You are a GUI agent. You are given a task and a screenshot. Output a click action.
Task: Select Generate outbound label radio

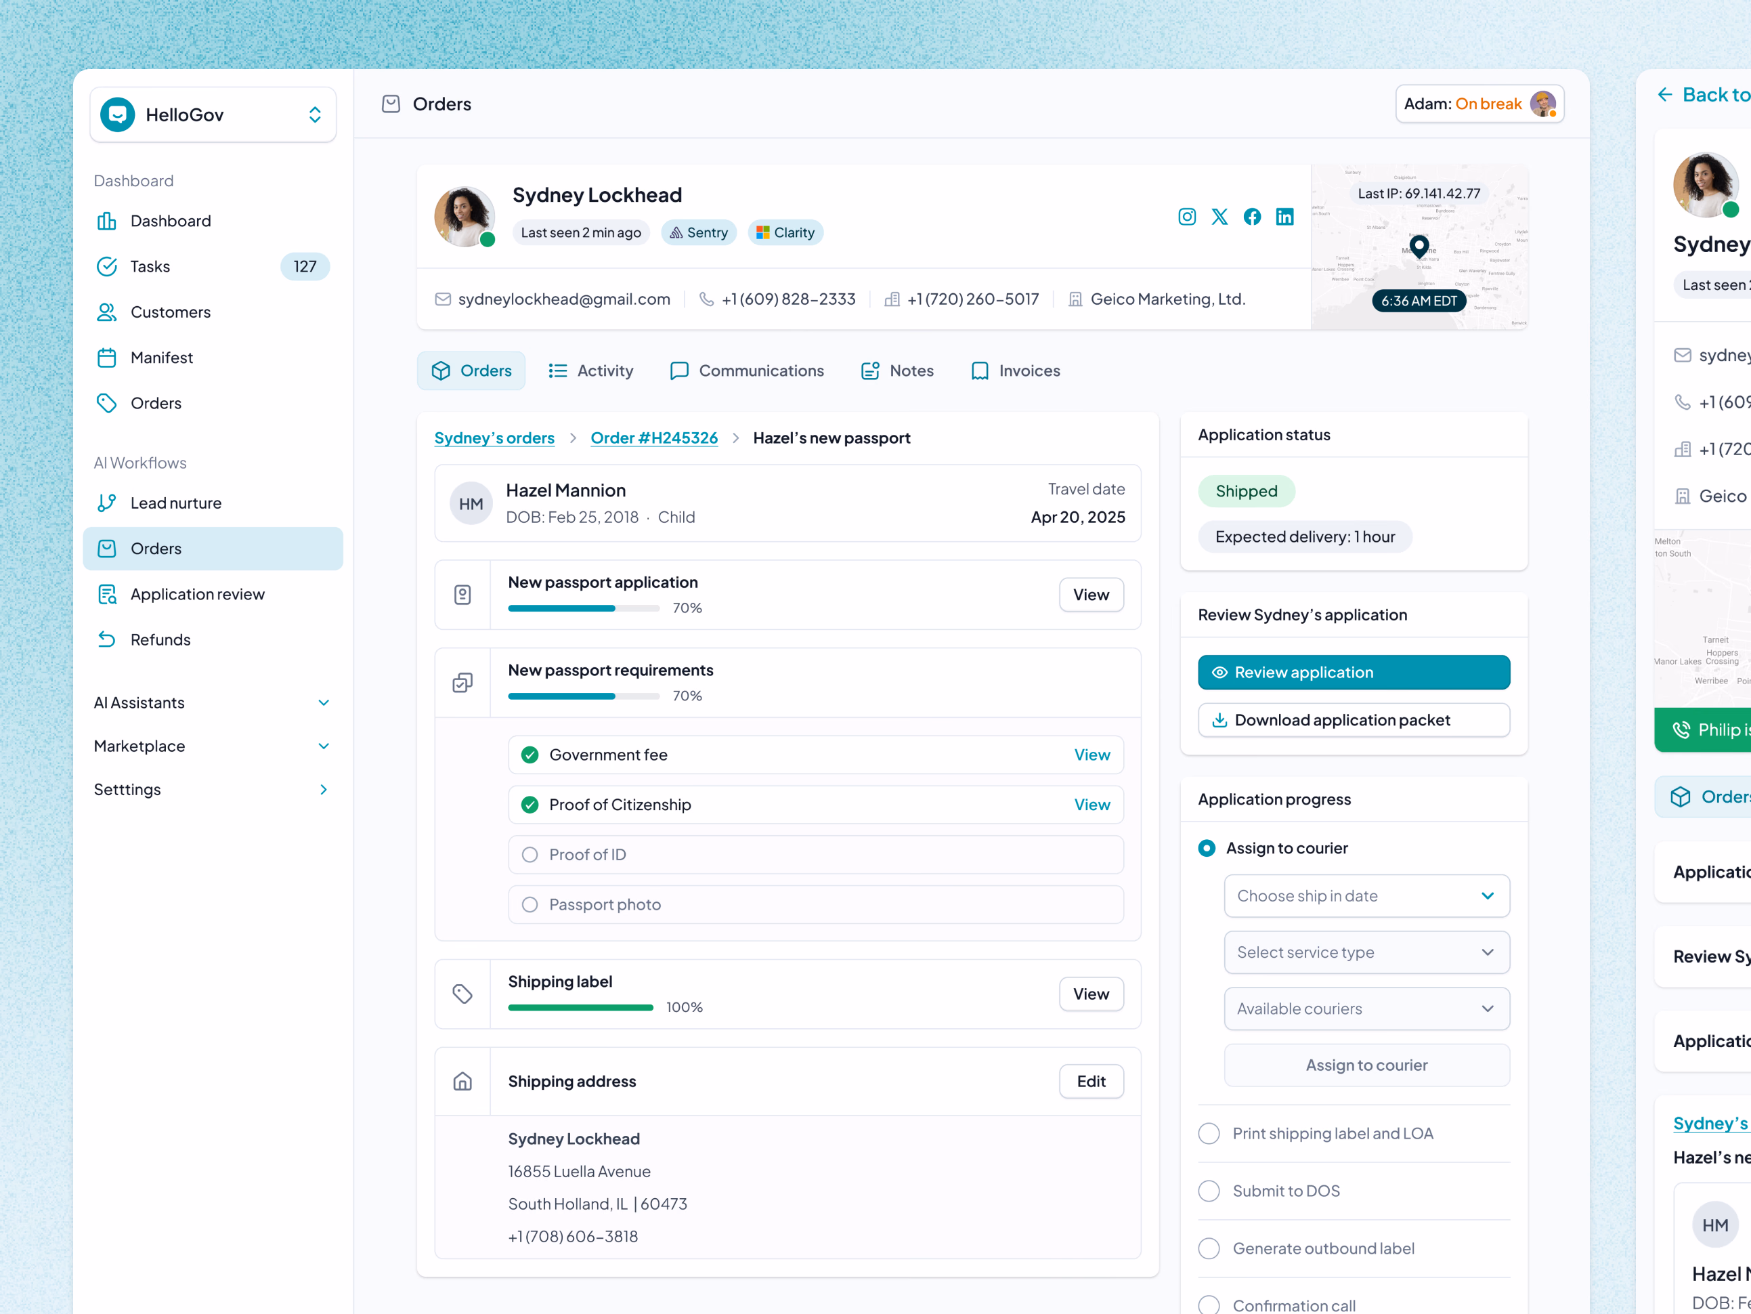[1209, 1249]
